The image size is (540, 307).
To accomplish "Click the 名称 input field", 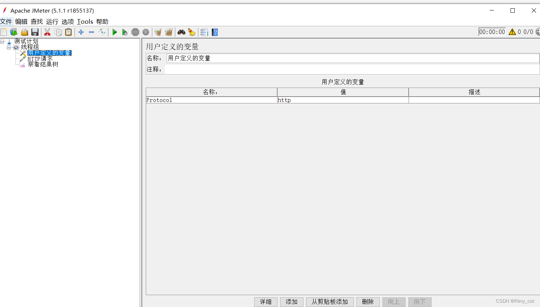I will [353, 58].
